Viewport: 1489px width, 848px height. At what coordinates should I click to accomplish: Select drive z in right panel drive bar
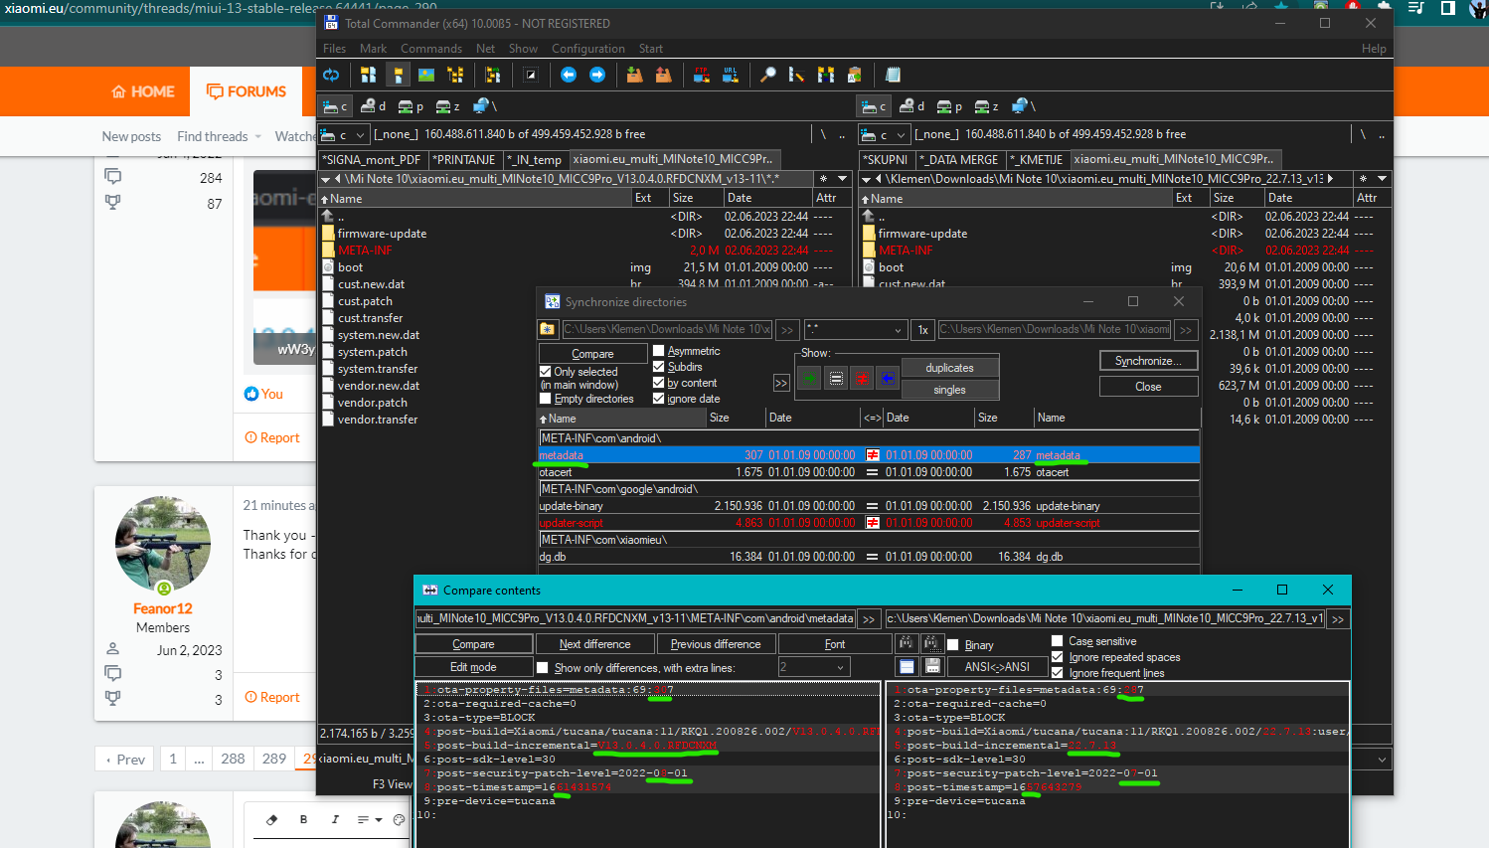tap(986, 106)
